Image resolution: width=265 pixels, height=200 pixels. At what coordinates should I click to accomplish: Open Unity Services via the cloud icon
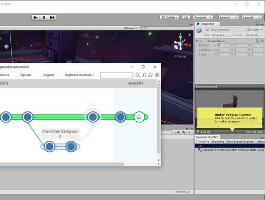(x=186, y=17)
